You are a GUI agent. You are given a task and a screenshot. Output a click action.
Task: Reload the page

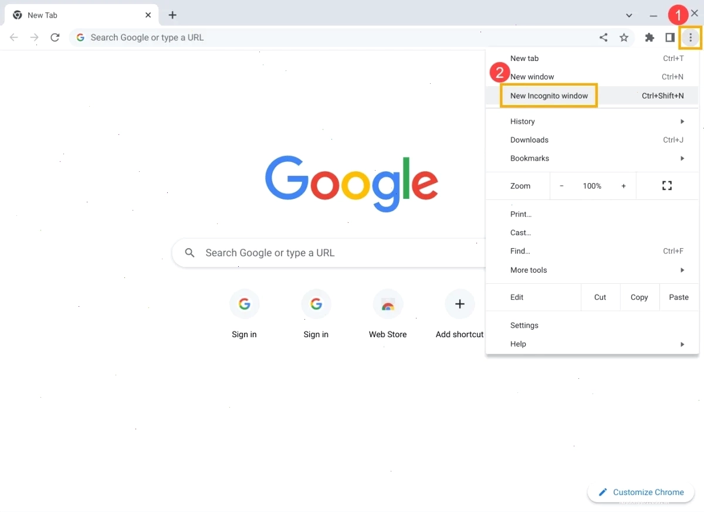coord(55,38)
